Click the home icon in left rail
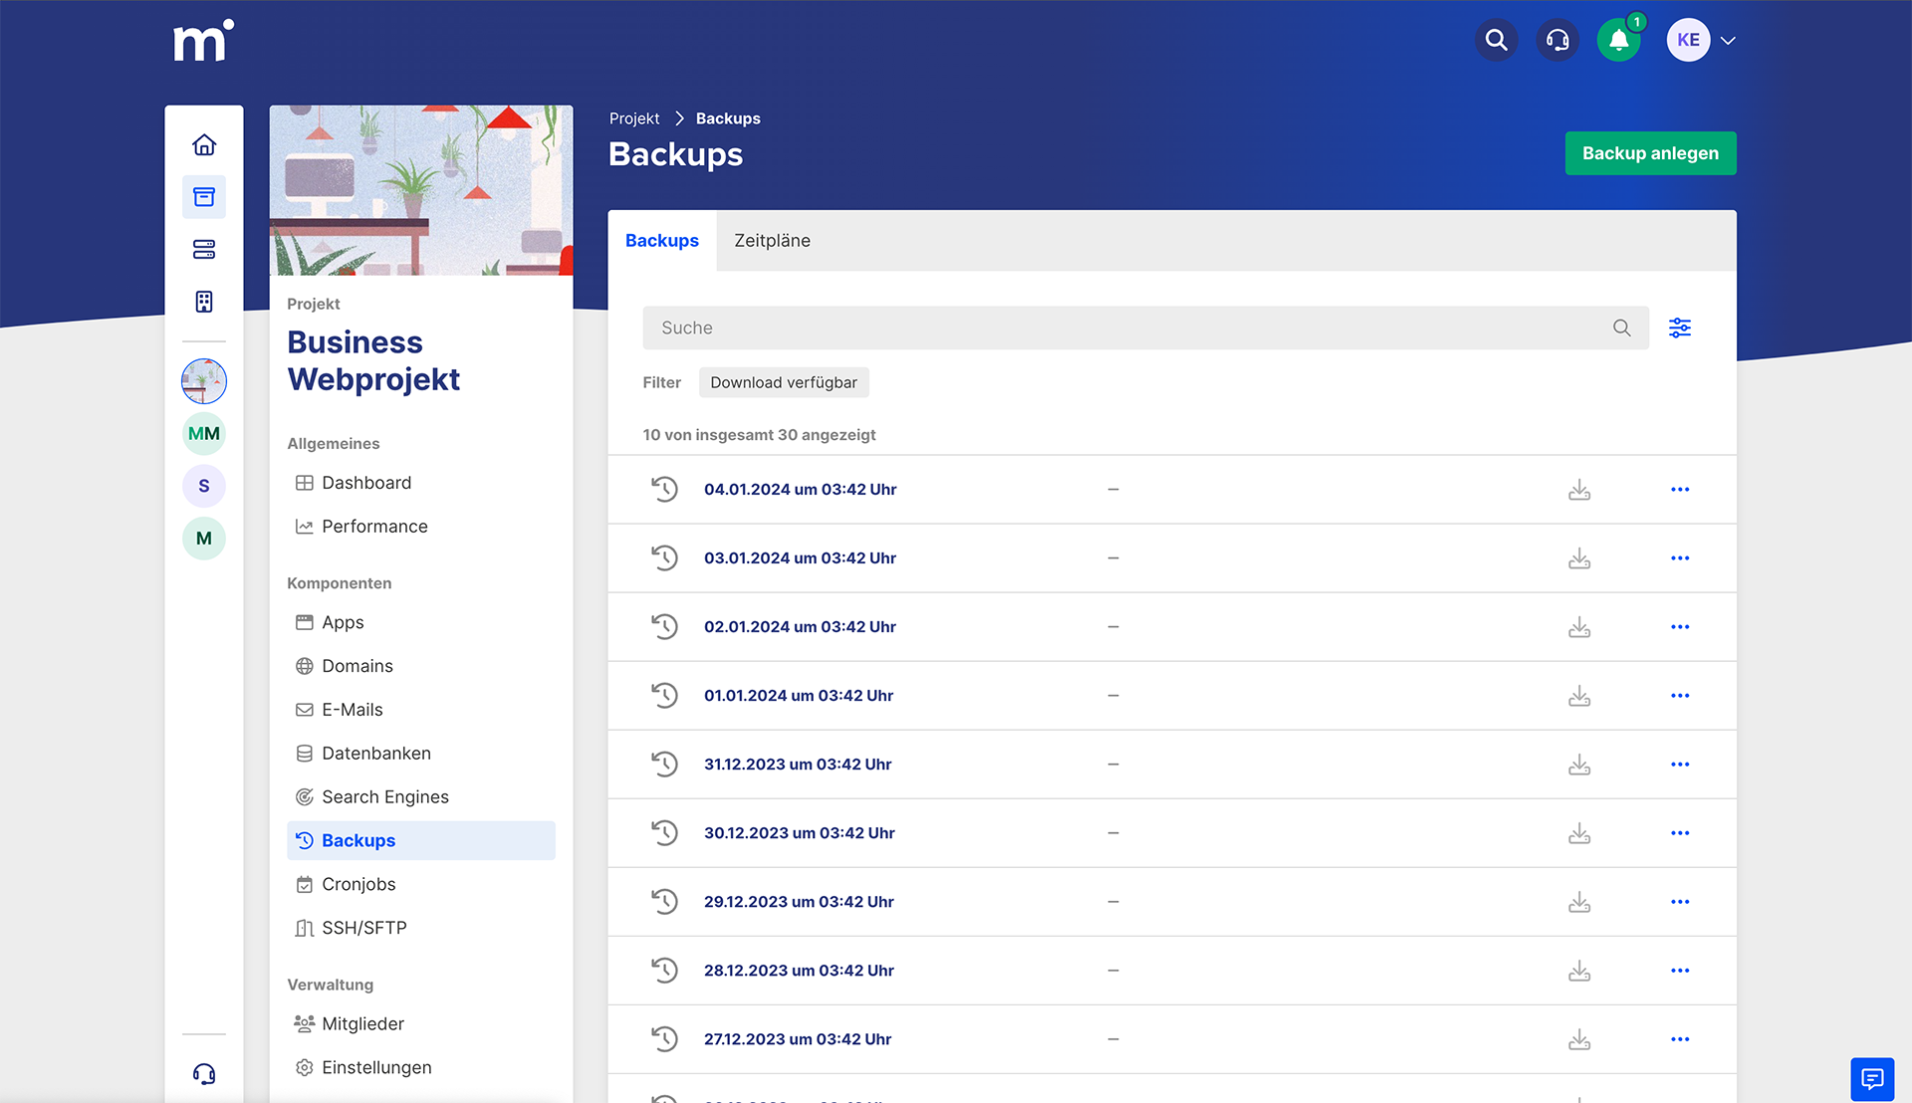 click(204, 145)
